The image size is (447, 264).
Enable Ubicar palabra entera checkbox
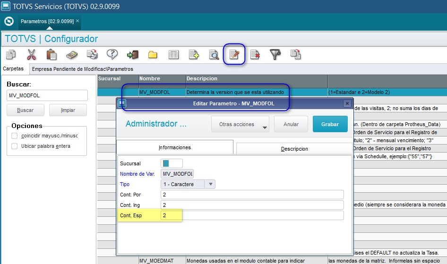click(15, 146)
